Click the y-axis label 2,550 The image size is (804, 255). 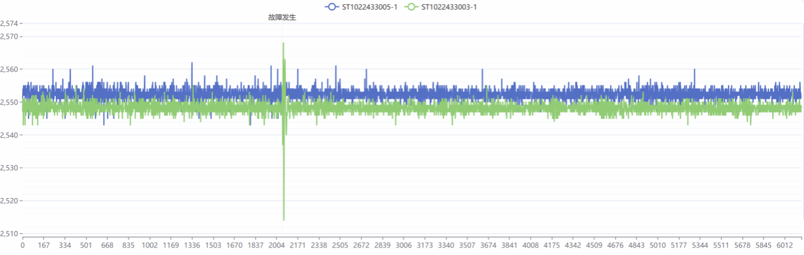[x=10, y=102]
